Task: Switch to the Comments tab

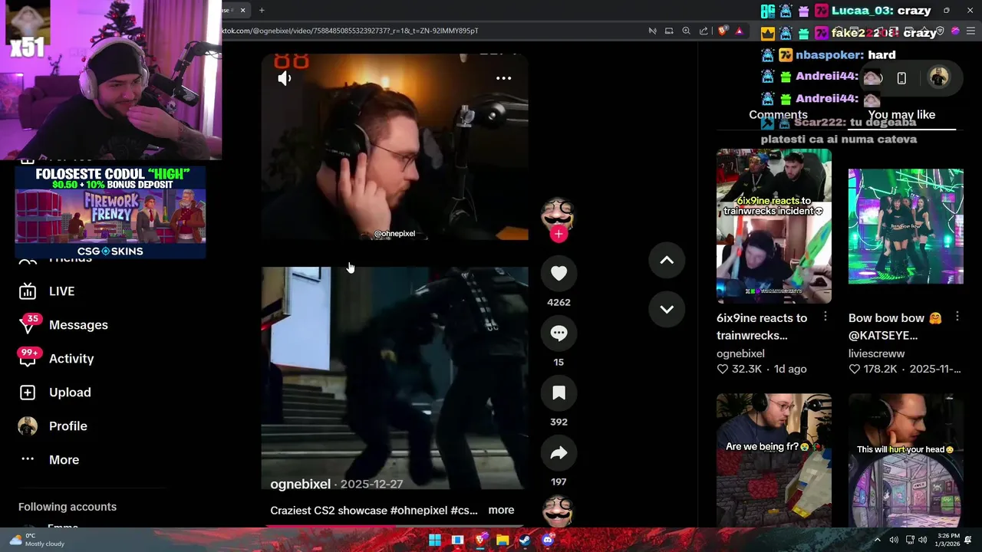Action: tap(778, 115)
